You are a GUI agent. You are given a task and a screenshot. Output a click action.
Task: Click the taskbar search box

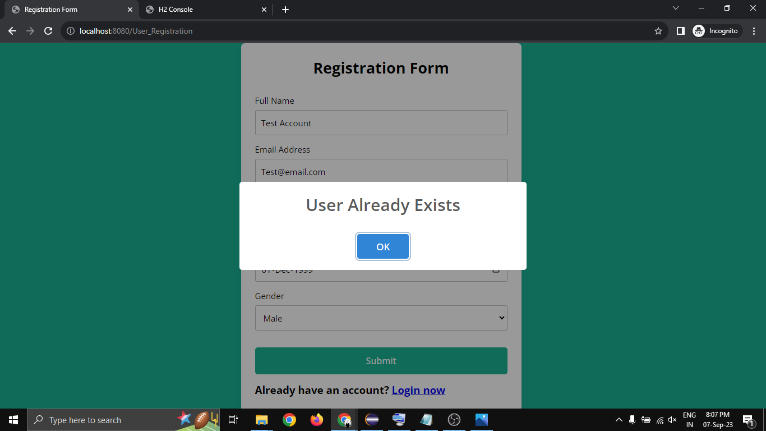123,420
